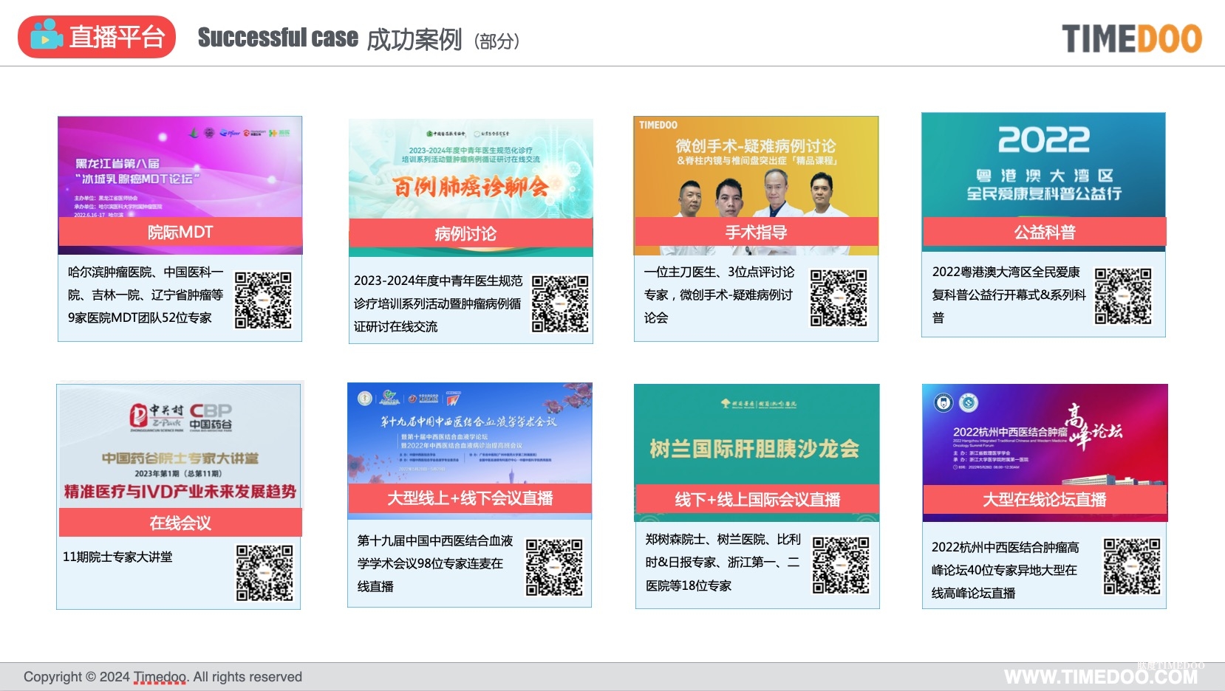Select the 公益科普 red label

point(1044,232)
